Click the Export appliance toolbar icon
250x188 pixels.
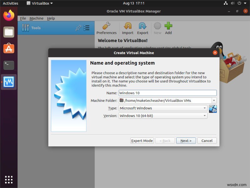(x=142, y=28)
